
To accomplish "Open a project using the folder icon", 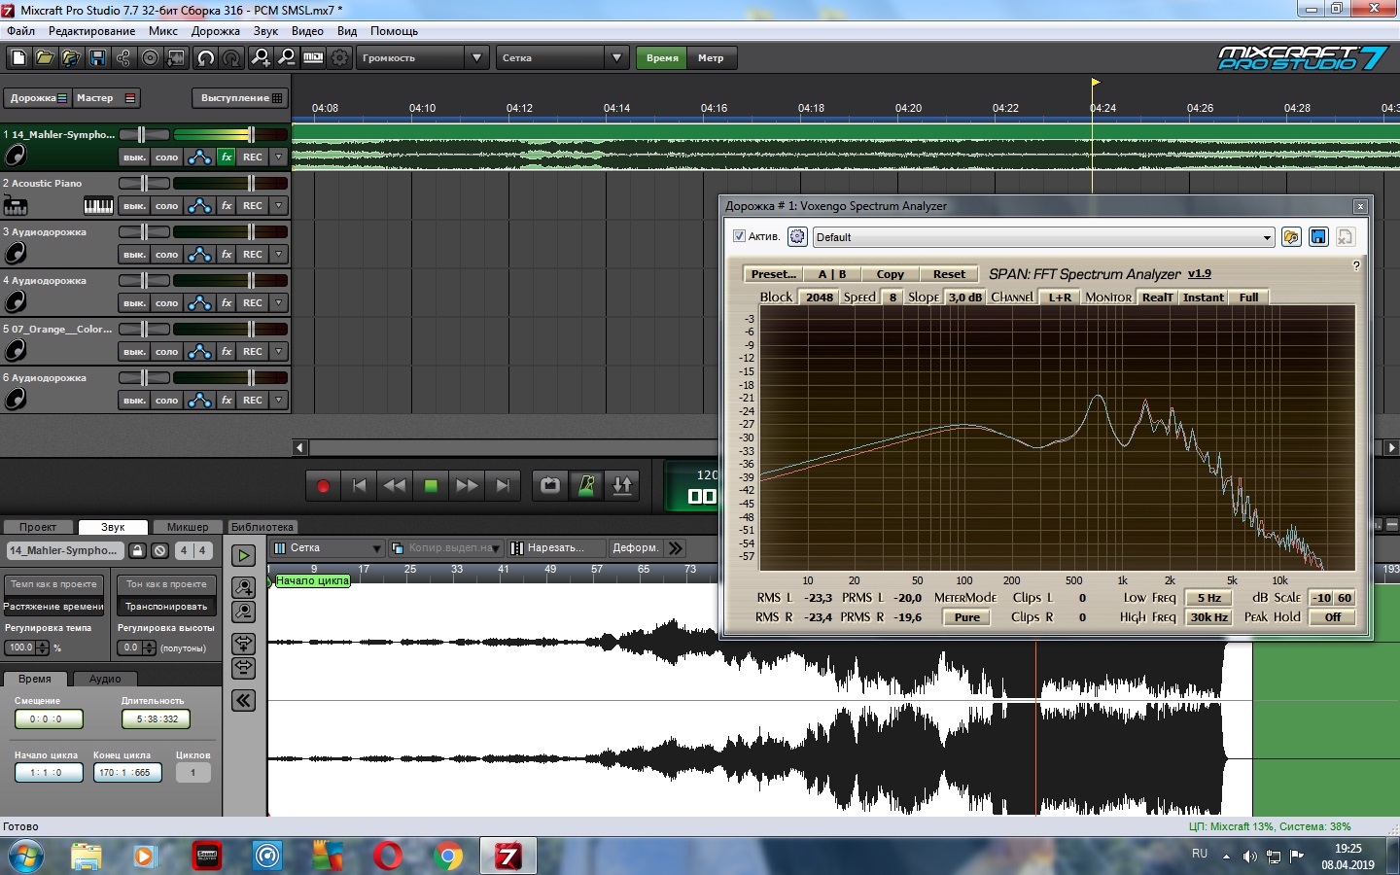I will pyautogui.click(x=45, y=58).
